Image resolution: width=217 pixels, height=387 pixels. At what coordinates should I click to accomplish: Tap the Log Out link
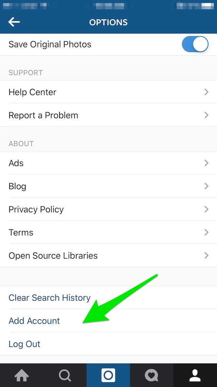point(24,344)
